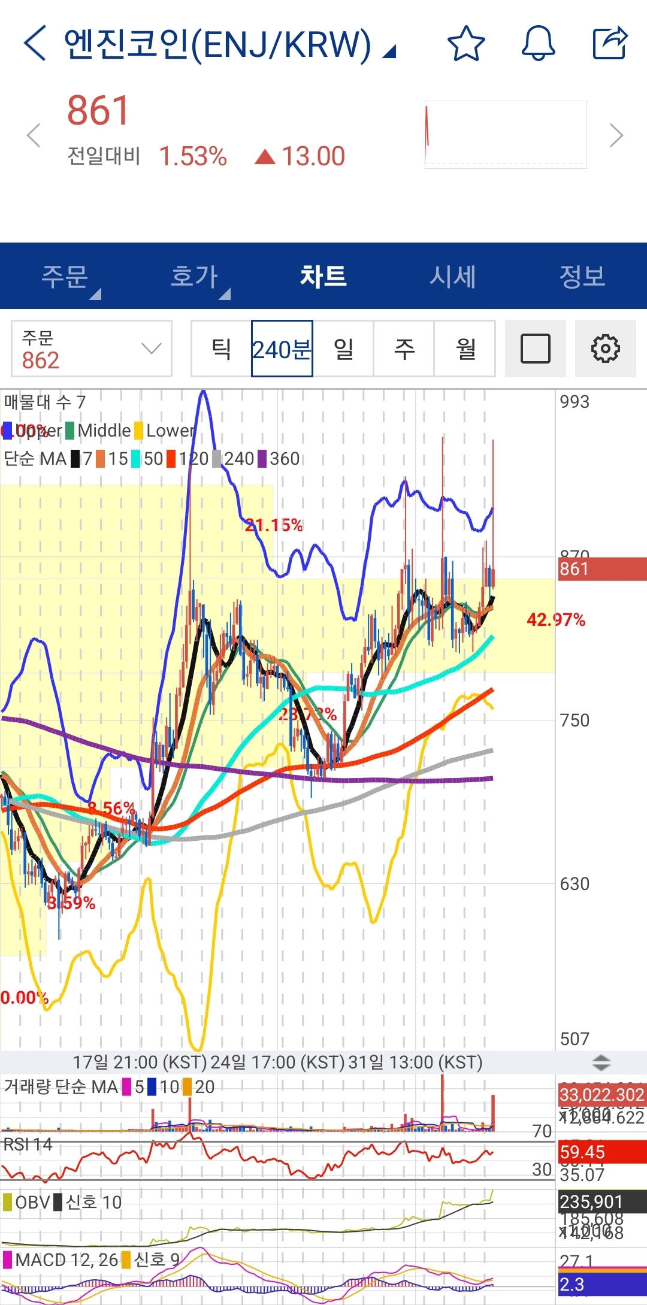Select the 주 weekly interval
This screenshot has width=647, height=1305.
[404, 349]
